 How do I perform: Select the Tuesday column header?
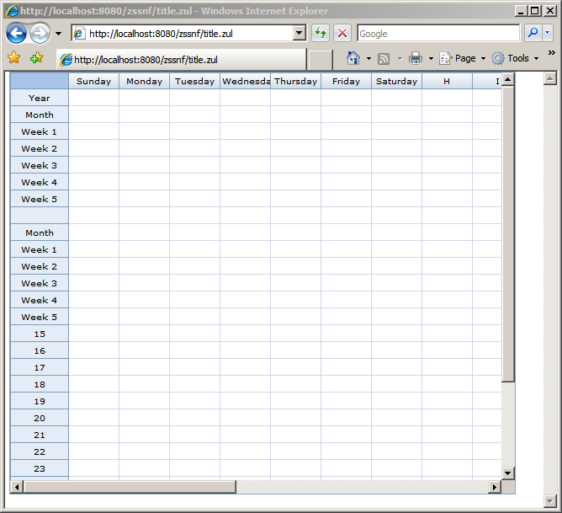pos(194,81)
